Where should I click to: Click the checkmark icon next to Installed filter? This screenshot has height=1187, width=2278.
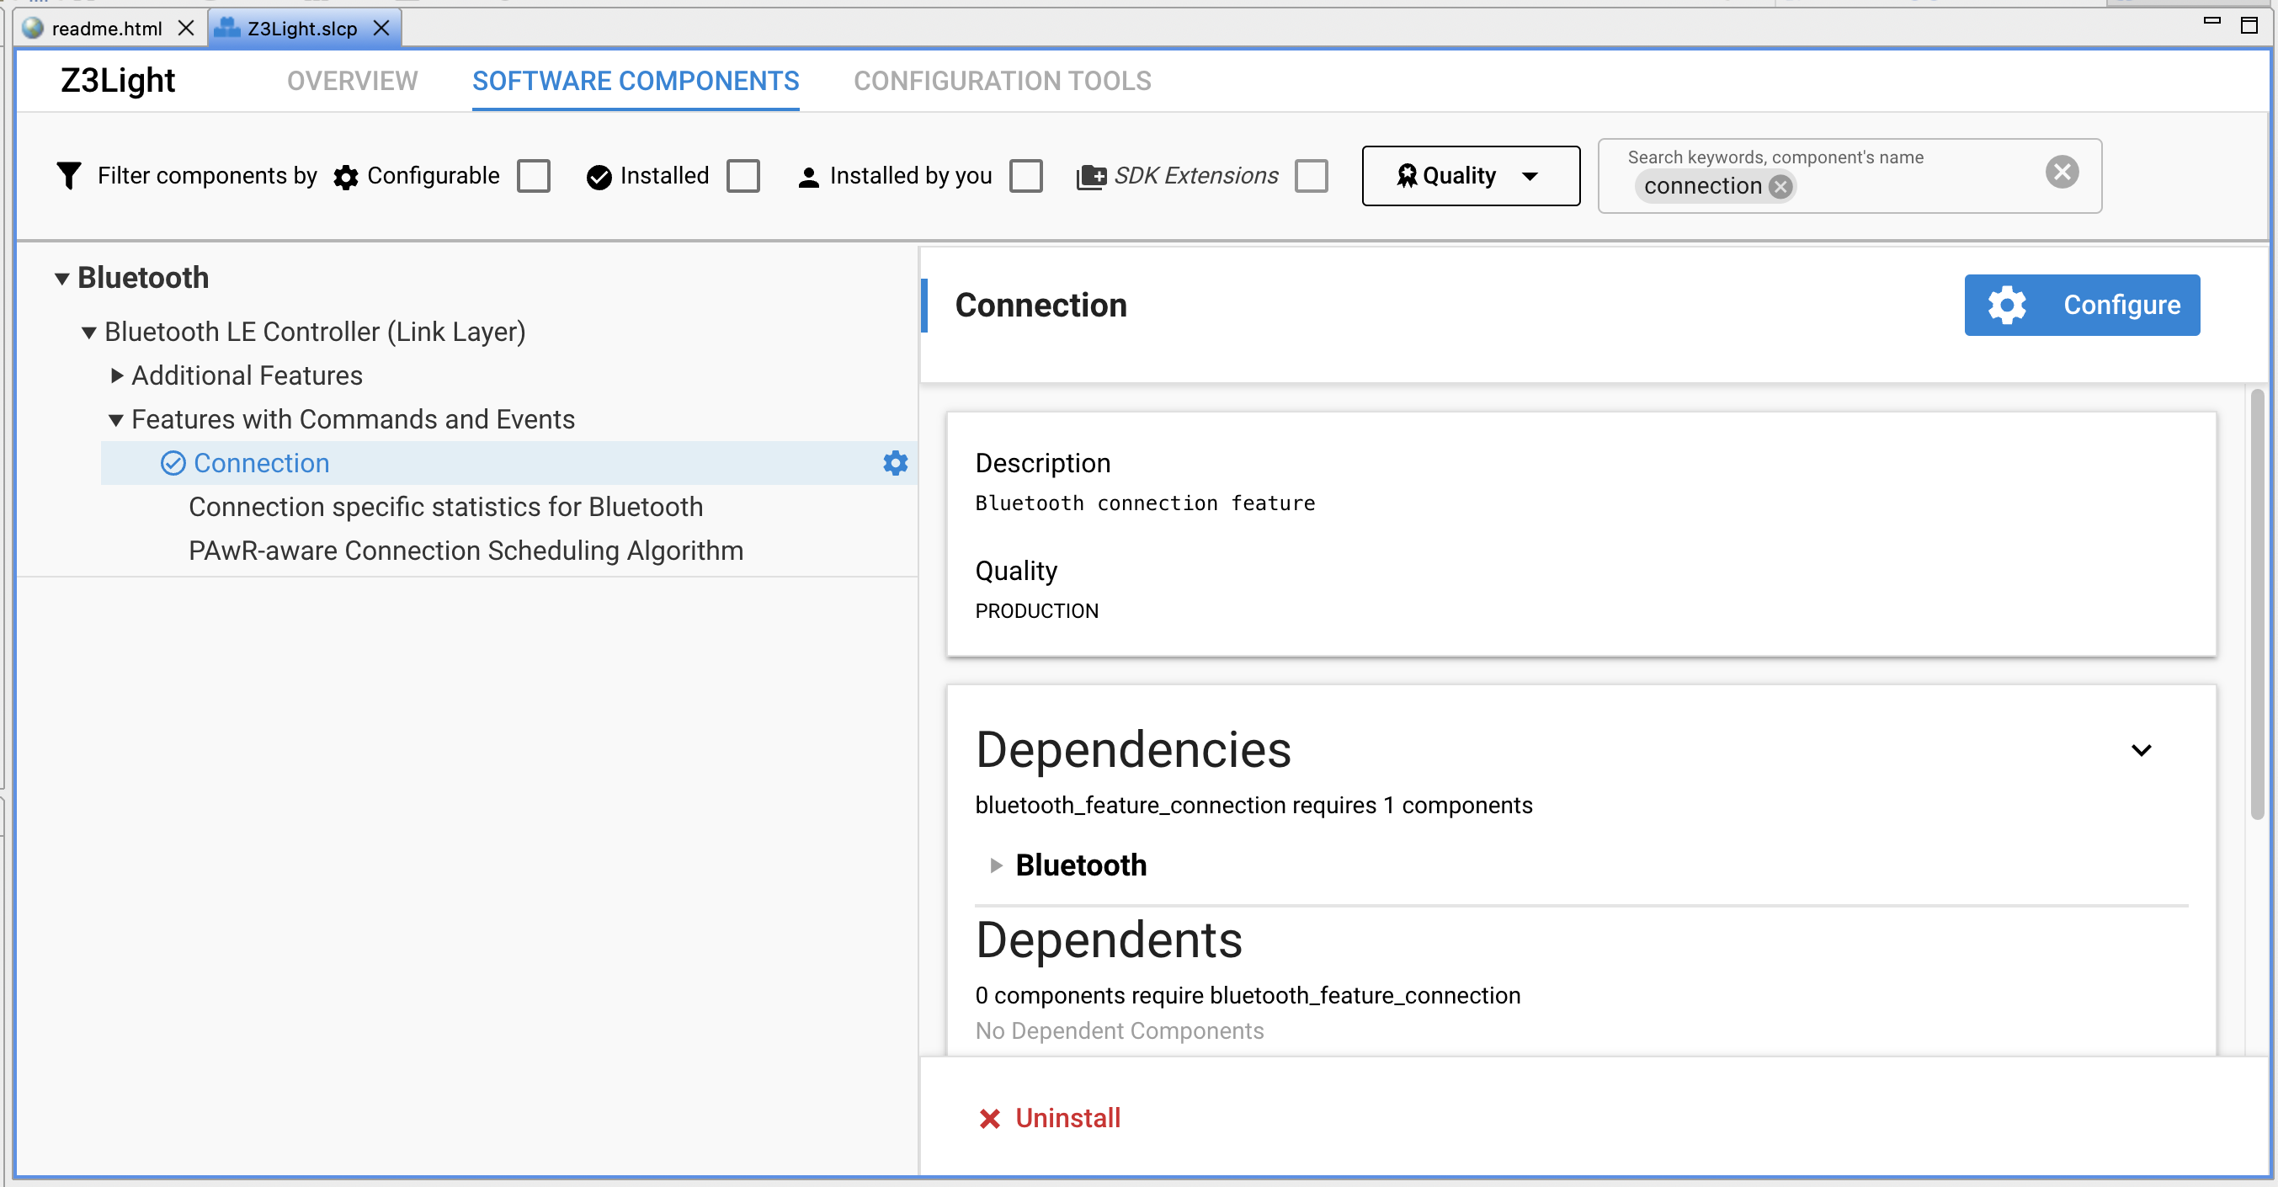coord(599,176)
